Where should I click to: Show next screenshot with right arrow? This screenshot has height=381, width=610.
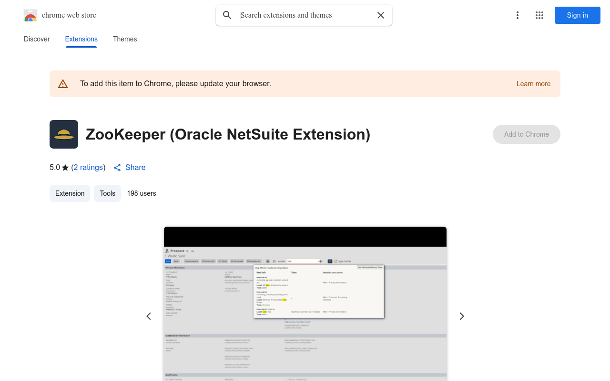coord(461,316)
